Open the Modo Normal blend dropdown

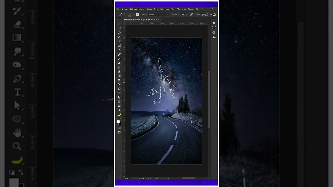(158, 15)
